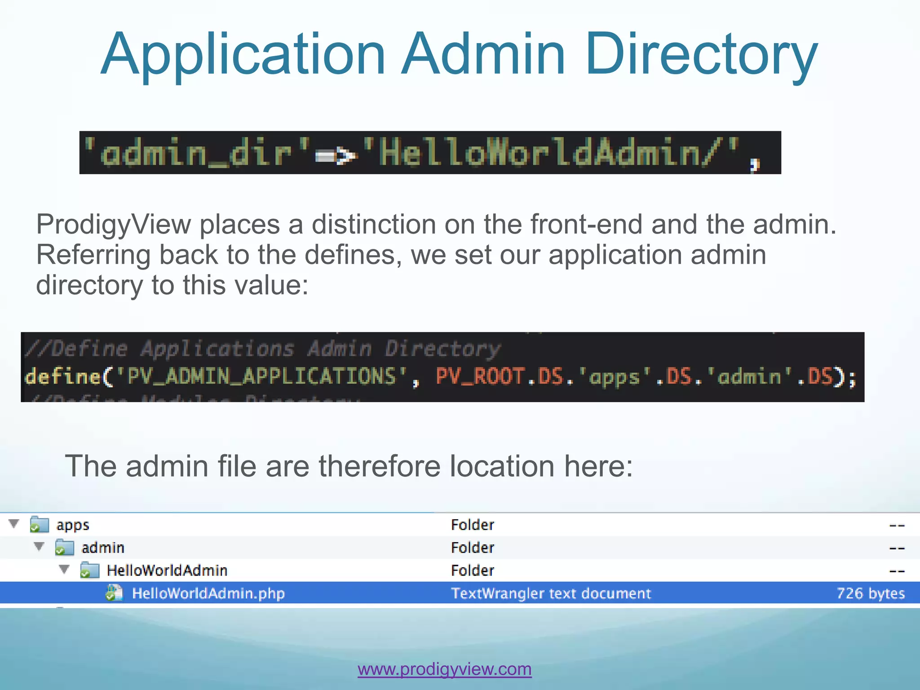Select the HelloWorldAdmin folder name

[x=167, y=571]
